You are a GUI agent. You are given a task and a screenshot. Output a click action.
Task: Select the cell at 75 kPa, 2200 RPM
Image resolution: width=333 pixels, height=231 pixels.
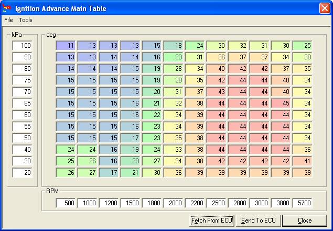tap(195, 80)
